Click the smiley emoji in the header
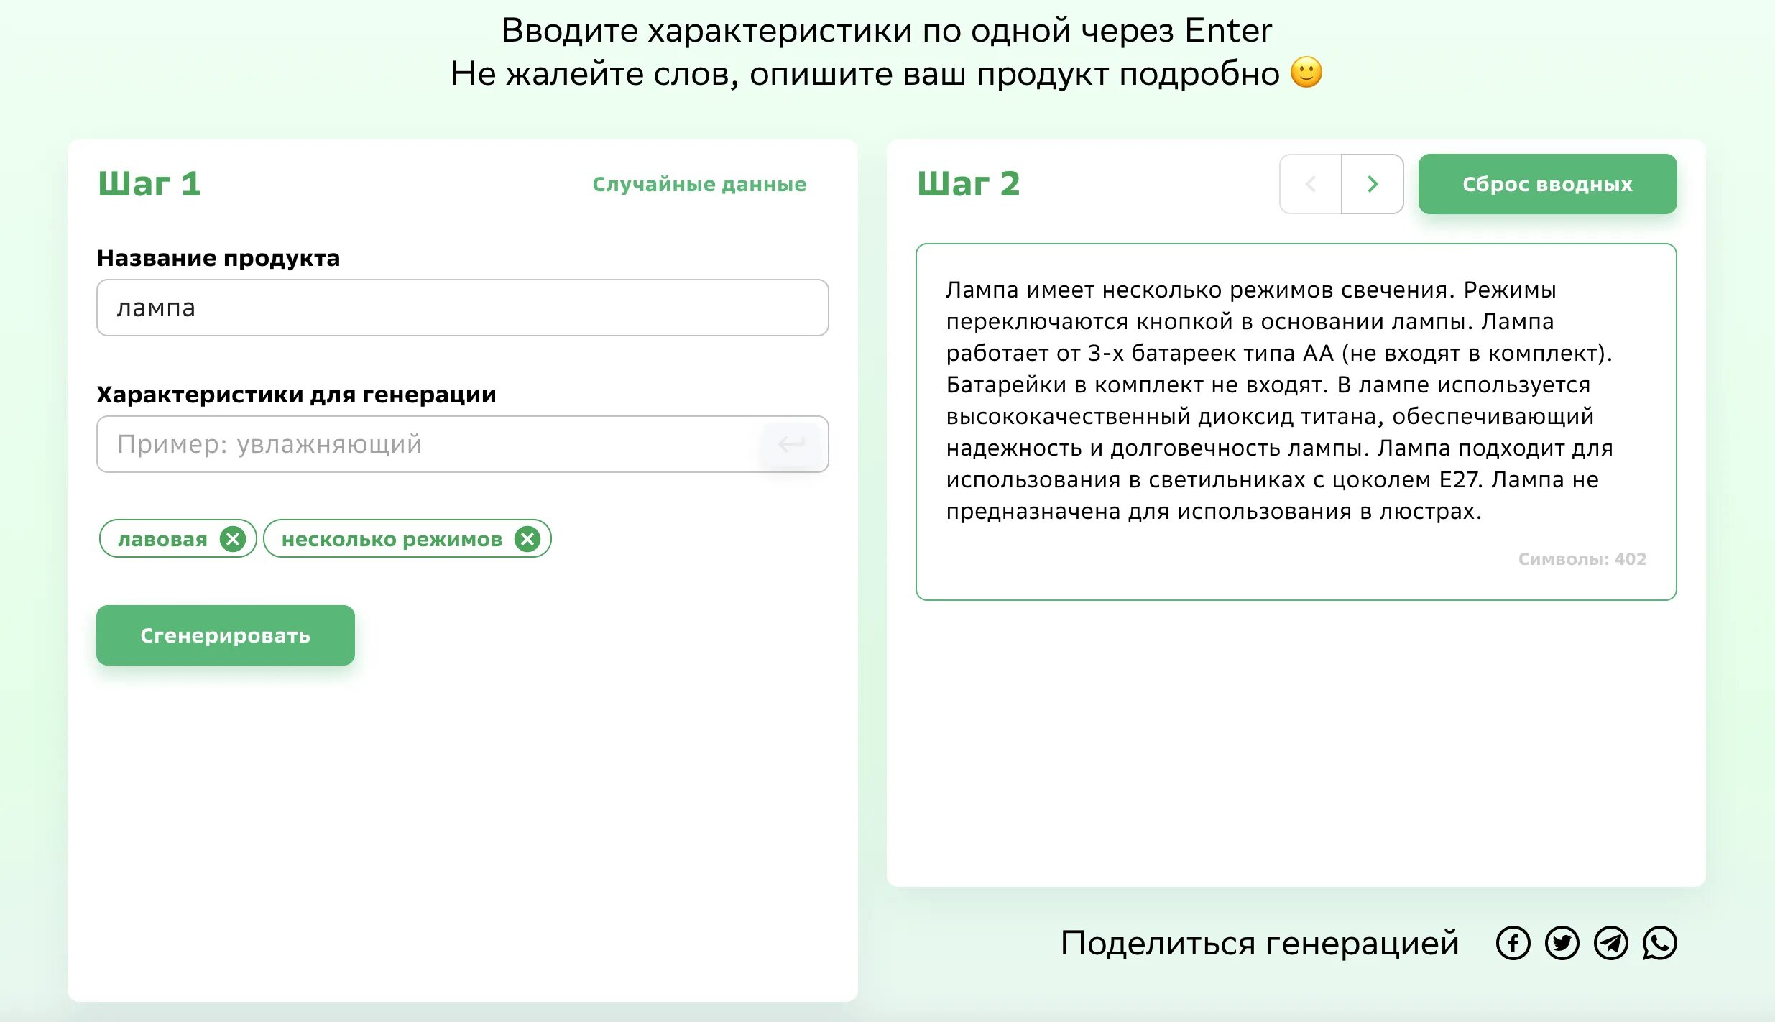Screen dimensions: 1775x1022 (1306, 73)
